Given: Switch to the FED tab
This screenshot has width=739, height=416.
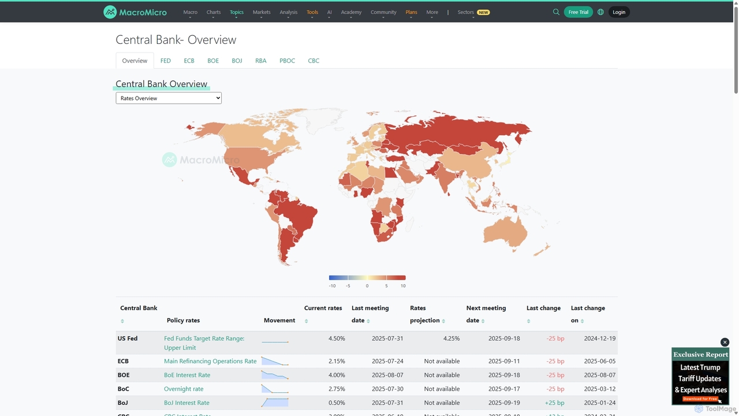Looking at the screenshot, I should [x=166, y=61].
